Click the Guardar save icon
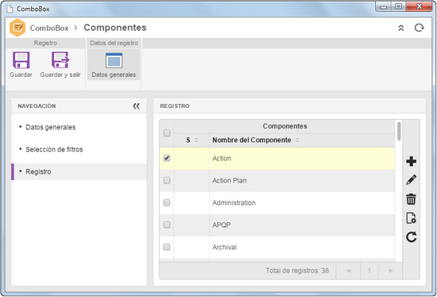The height and width of the screenshot is (297, 437). point(21,60)
